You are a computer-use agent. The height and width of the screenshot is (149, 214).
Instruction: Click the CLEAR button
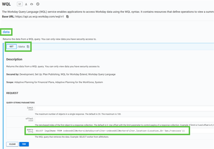click(12, 144)
